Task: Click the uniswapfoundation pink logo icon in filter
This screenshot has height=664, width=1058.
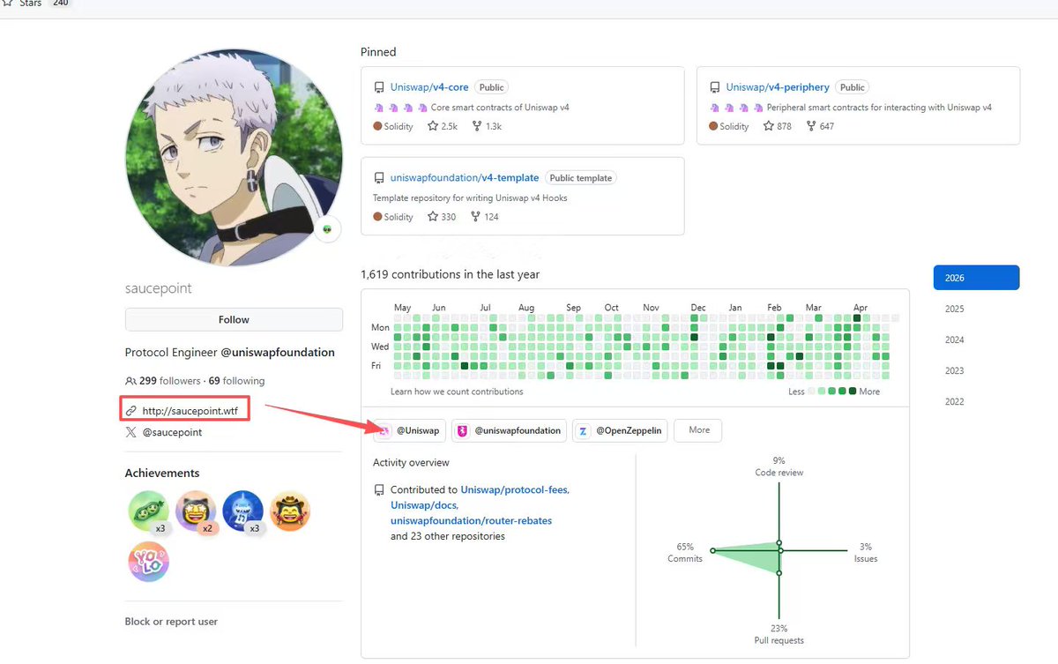Action: click(463, 430)
